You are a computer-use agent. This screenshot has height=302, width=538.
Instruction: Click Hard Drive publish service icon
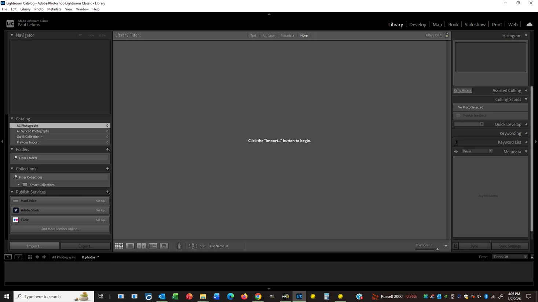(x=16, y=201)
